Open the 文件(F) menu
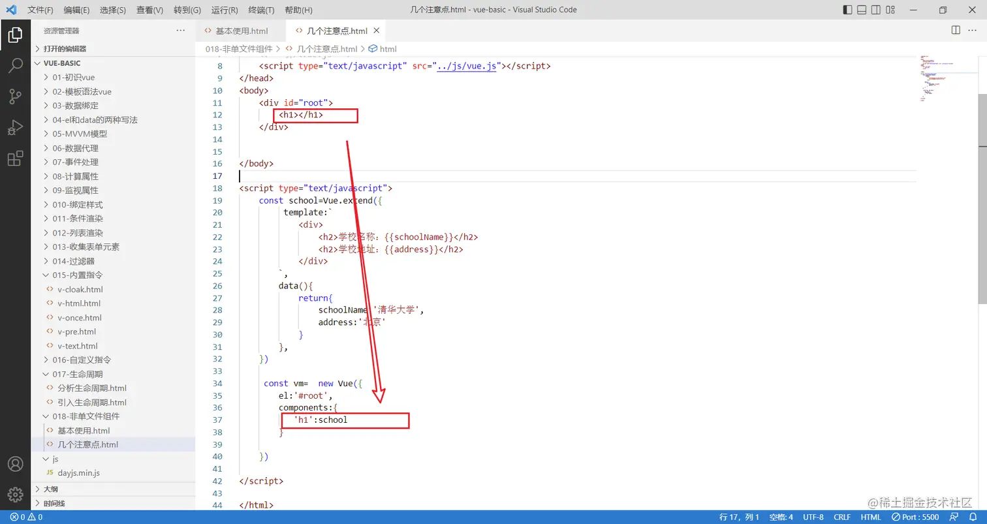 click(x=40, y=10)
